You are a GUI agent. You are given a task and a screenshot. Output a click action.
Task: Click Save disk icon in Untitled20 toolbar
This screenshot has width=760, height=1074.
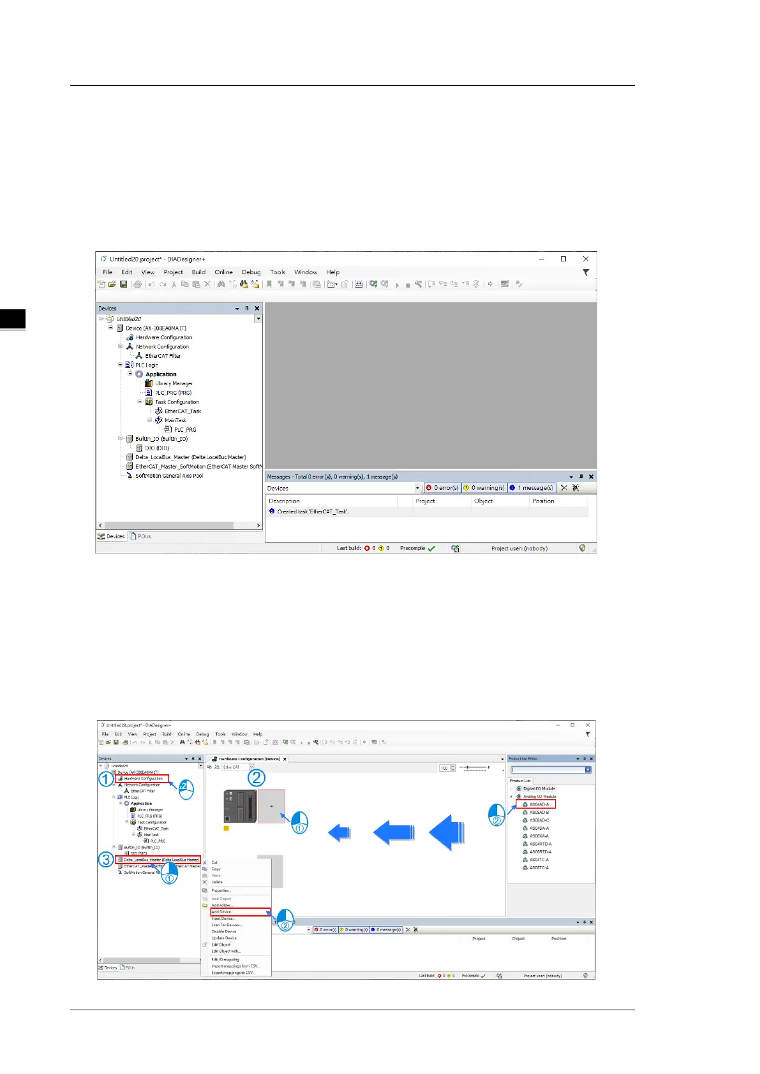[124, 284]
